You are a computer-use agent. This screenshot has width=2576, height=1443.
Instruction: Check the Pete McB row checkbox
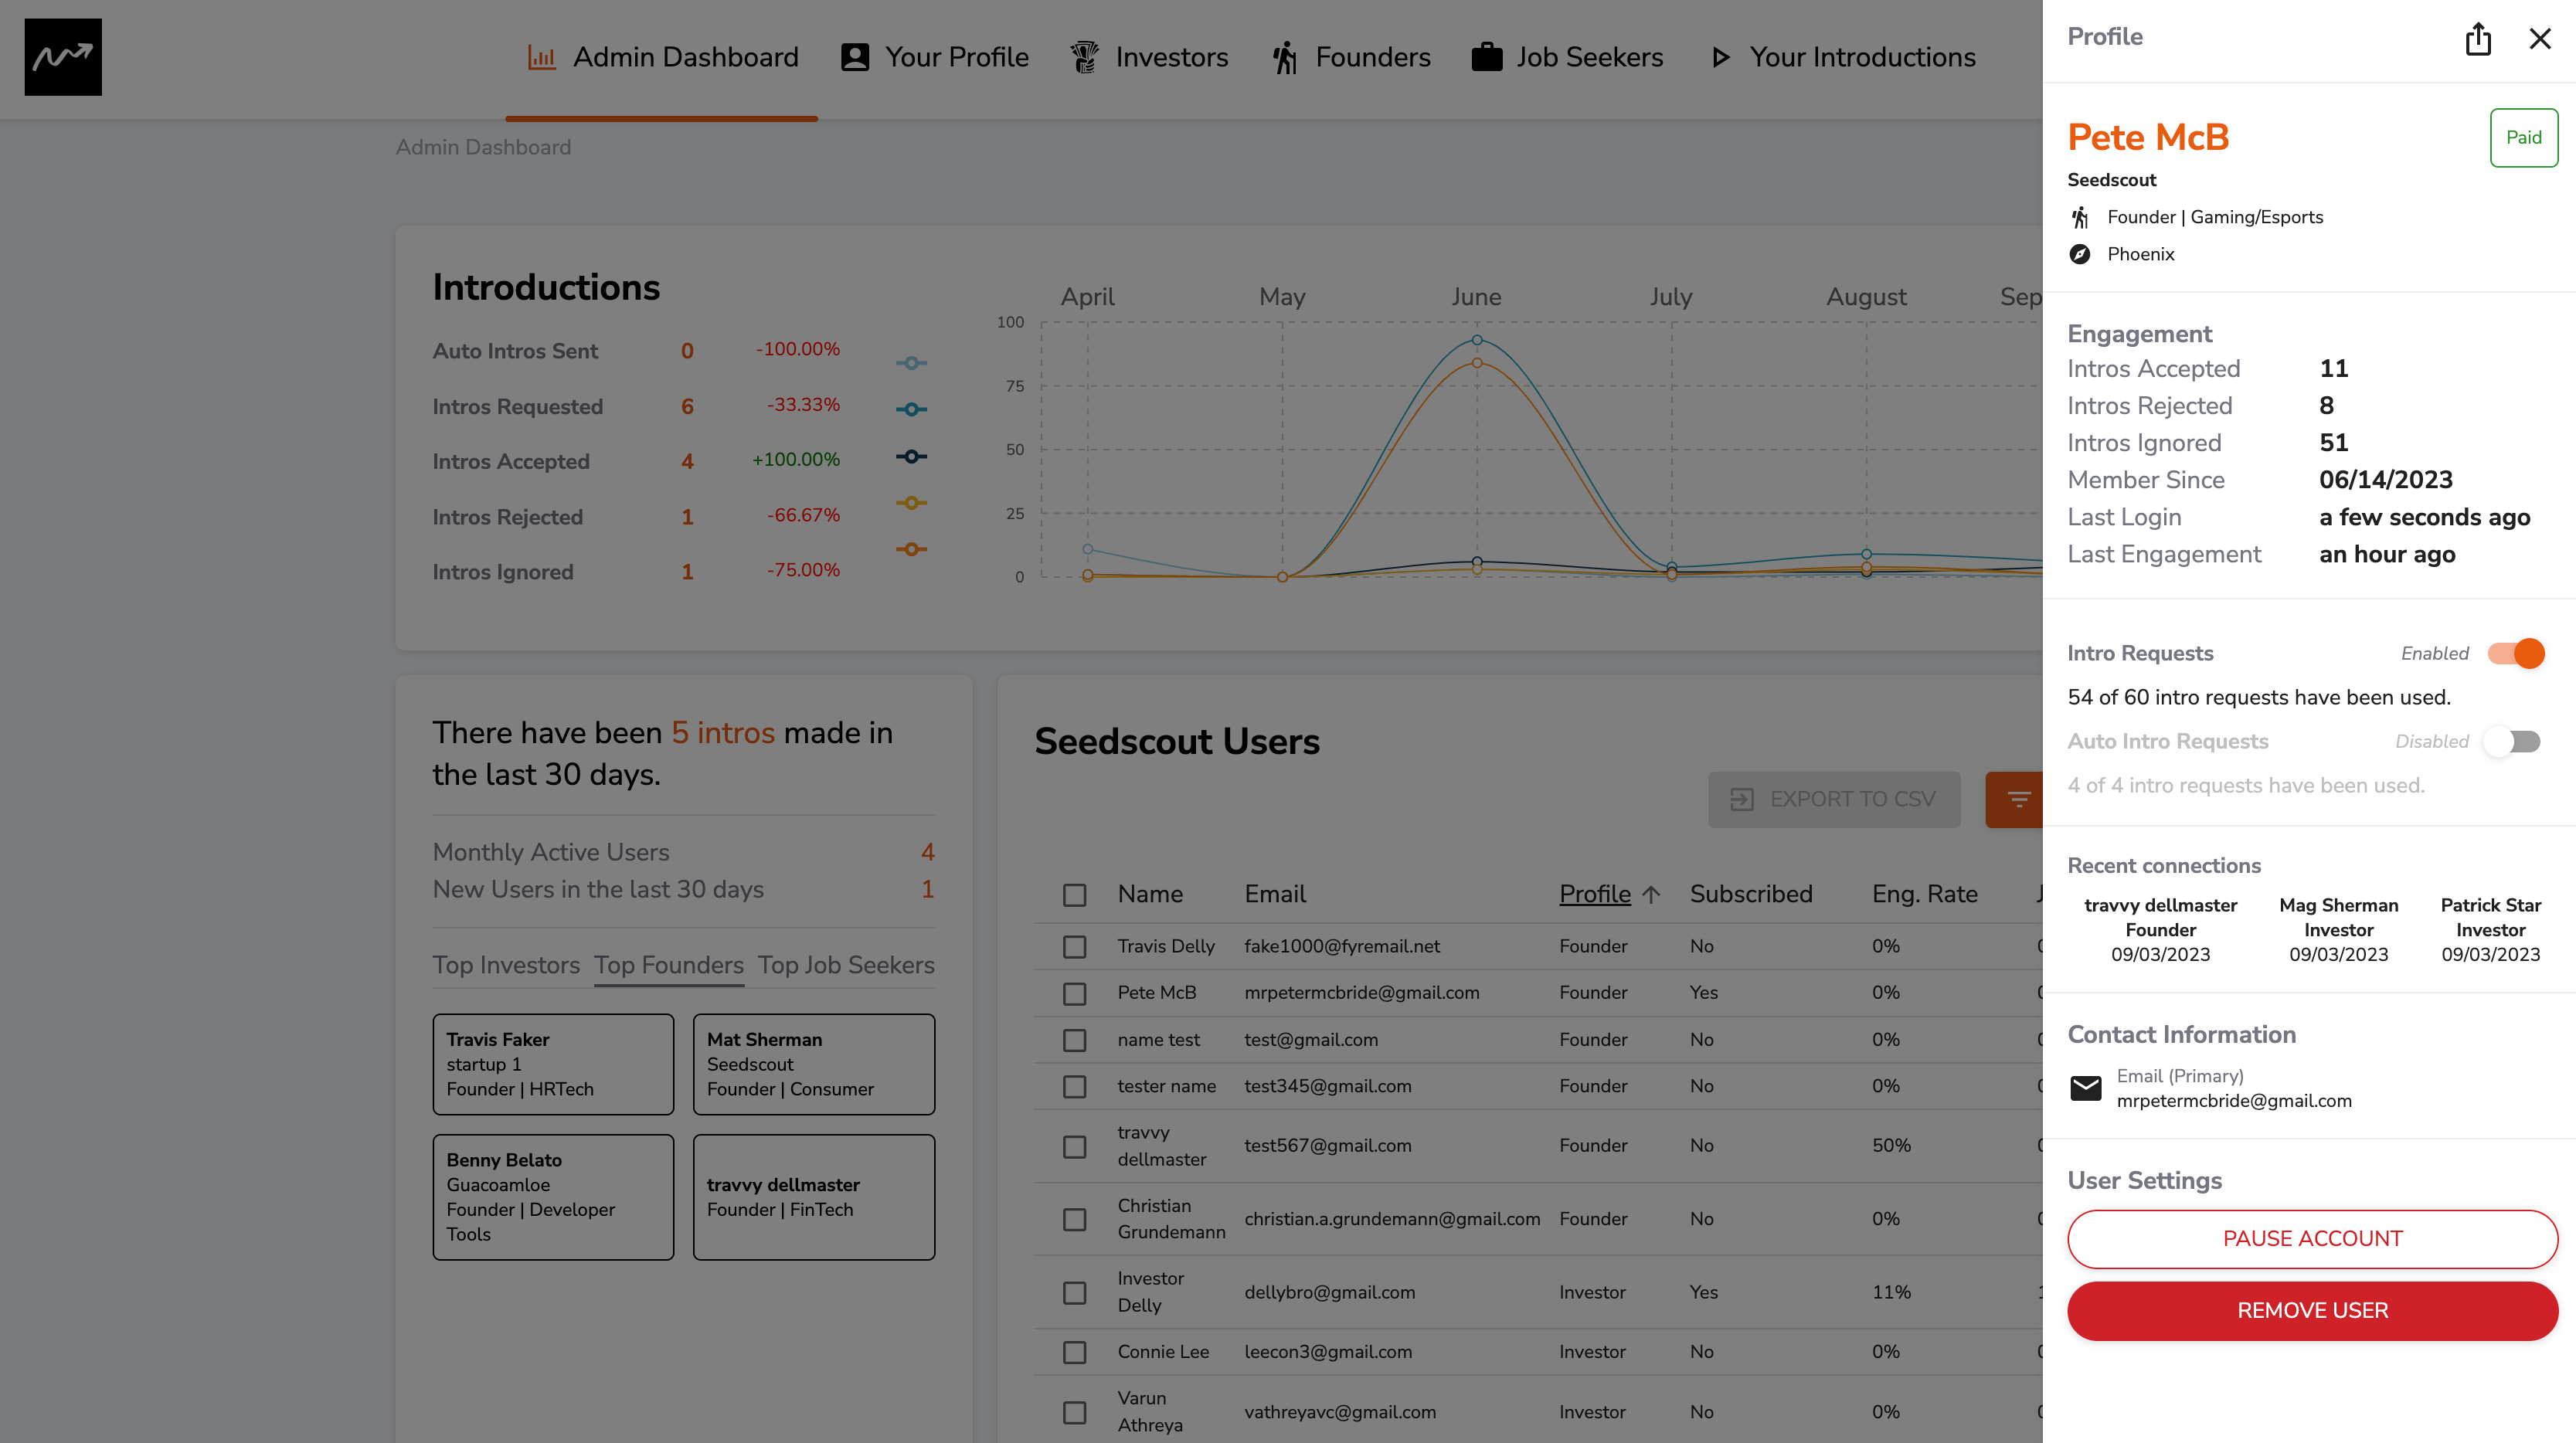(x=1075, y=994)
